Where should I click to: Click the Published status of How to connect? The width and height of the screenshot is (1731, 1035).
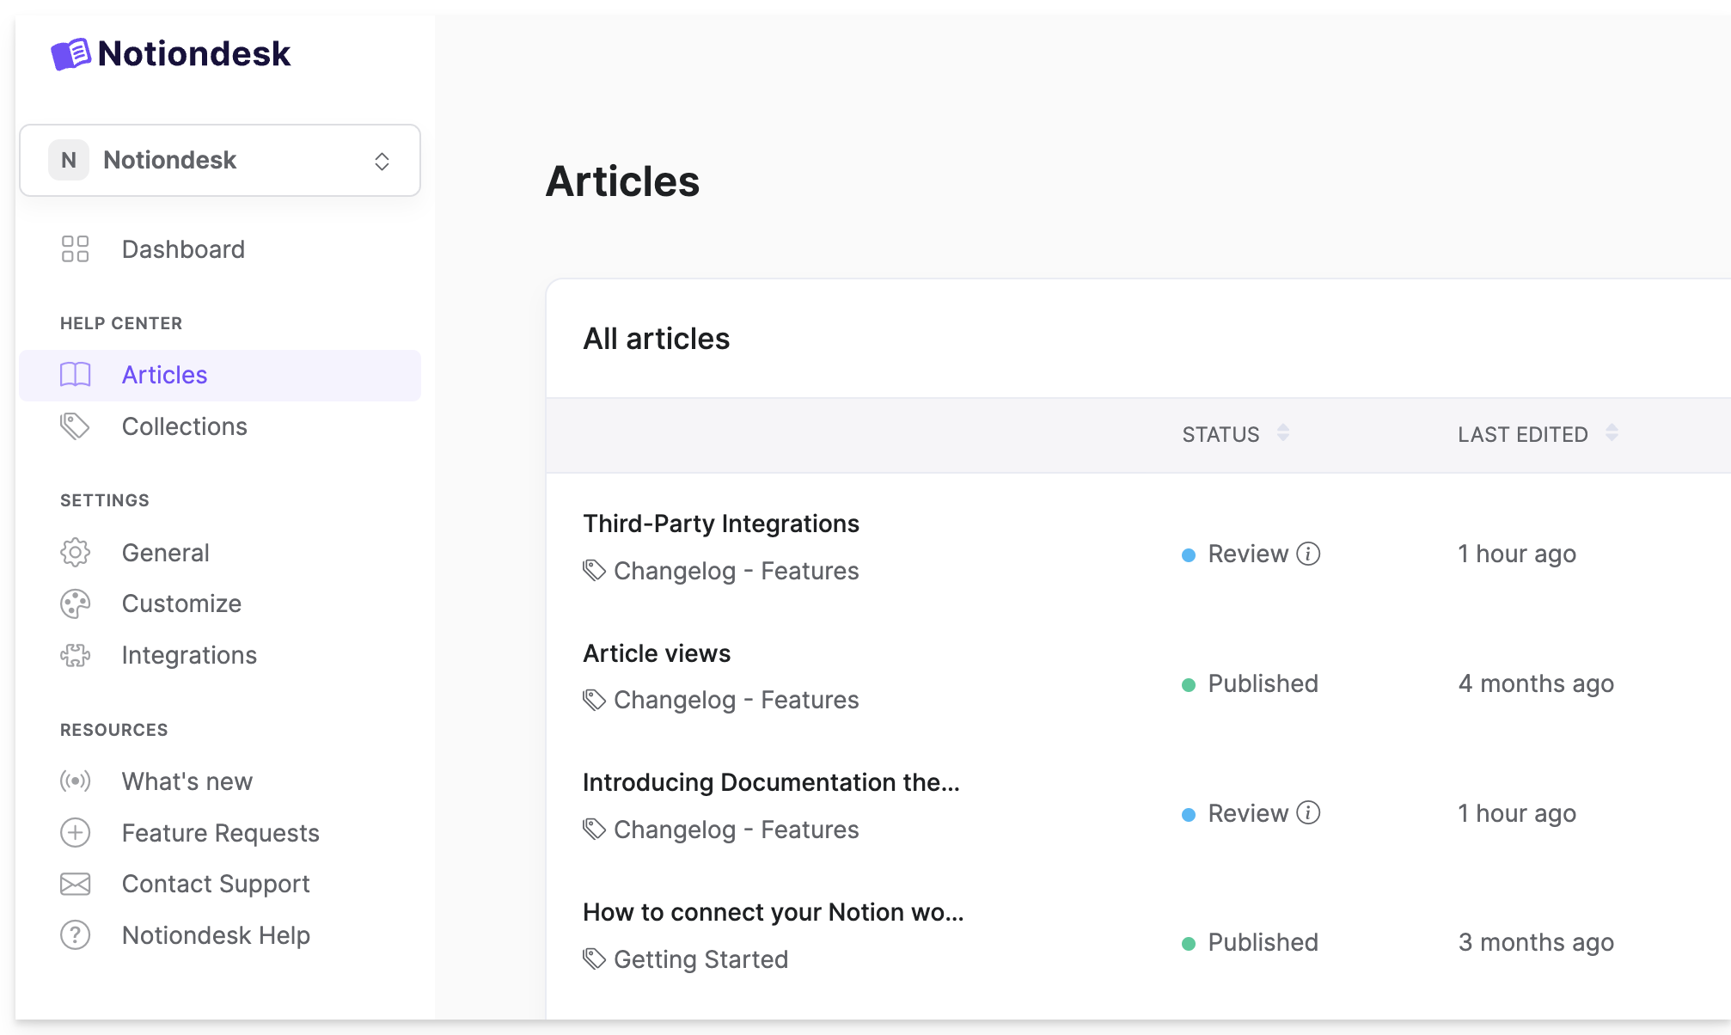[1263, 942]
